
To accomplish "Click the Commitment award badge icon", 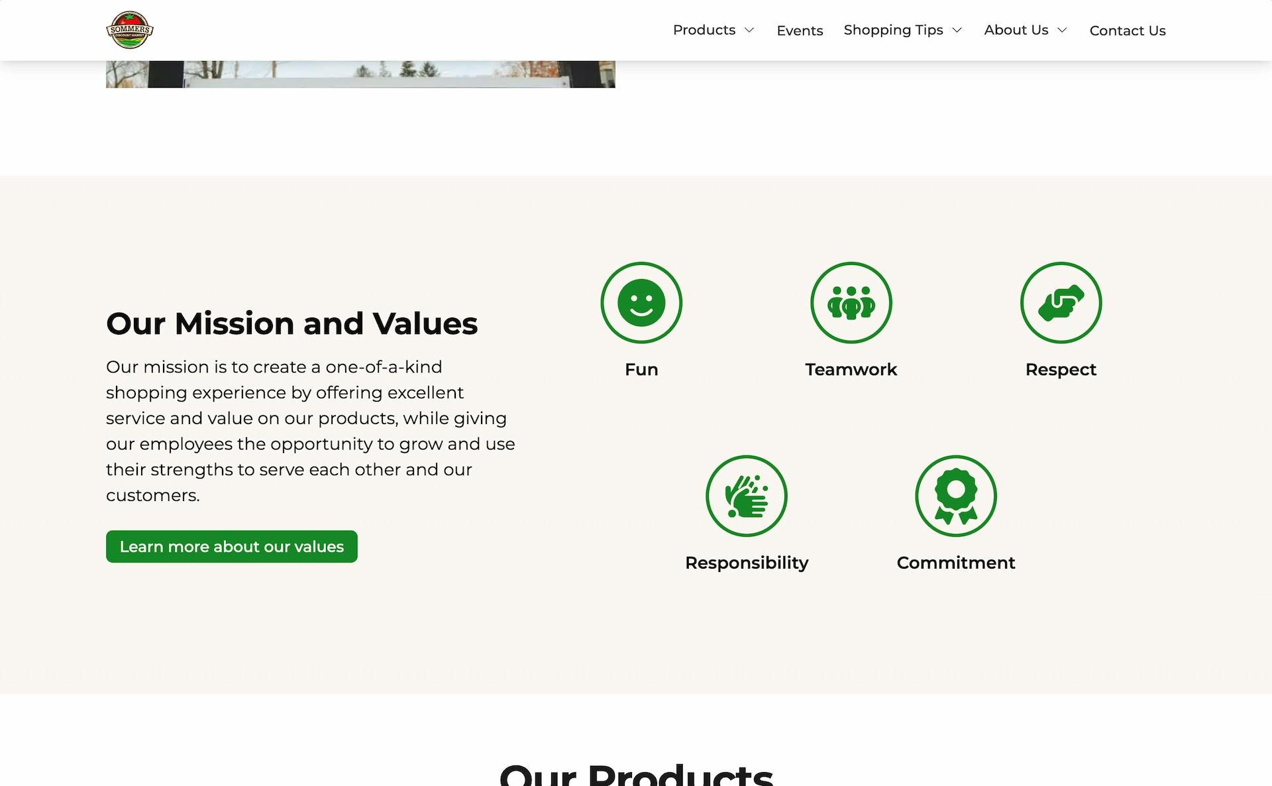I will coord(956,495).
